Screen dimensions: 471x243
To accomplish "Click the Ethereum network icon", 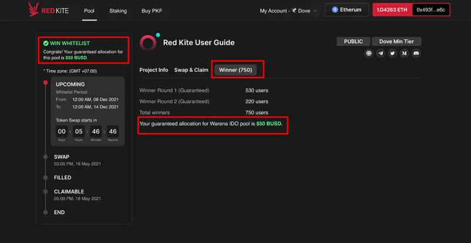I will pos(334,9).
